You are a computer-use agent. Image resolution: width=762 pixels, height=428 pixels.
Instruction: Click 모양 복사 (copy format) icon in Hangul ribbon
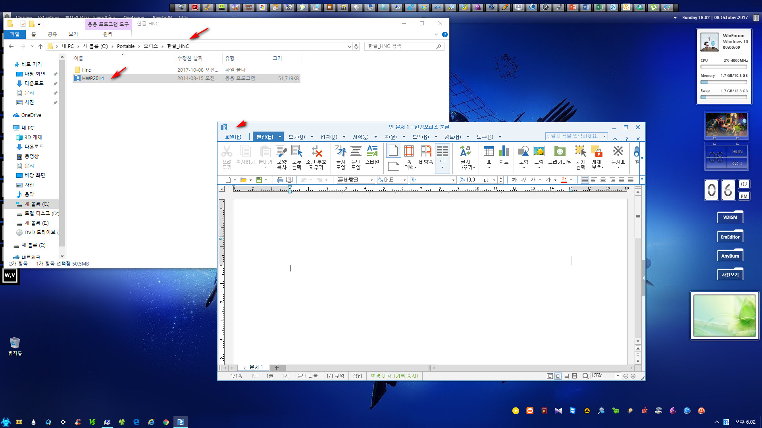(282, 157)
